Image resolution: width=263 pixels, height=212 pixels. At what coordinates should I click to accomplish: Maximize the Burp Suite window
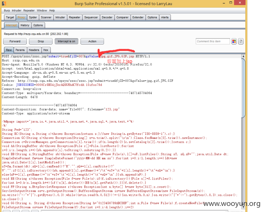[x=230, y=3]
